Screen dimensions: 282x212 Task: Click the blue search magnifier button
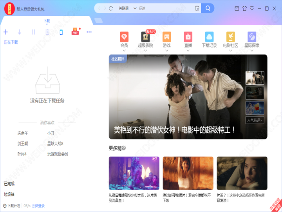[x=208, y=8]
